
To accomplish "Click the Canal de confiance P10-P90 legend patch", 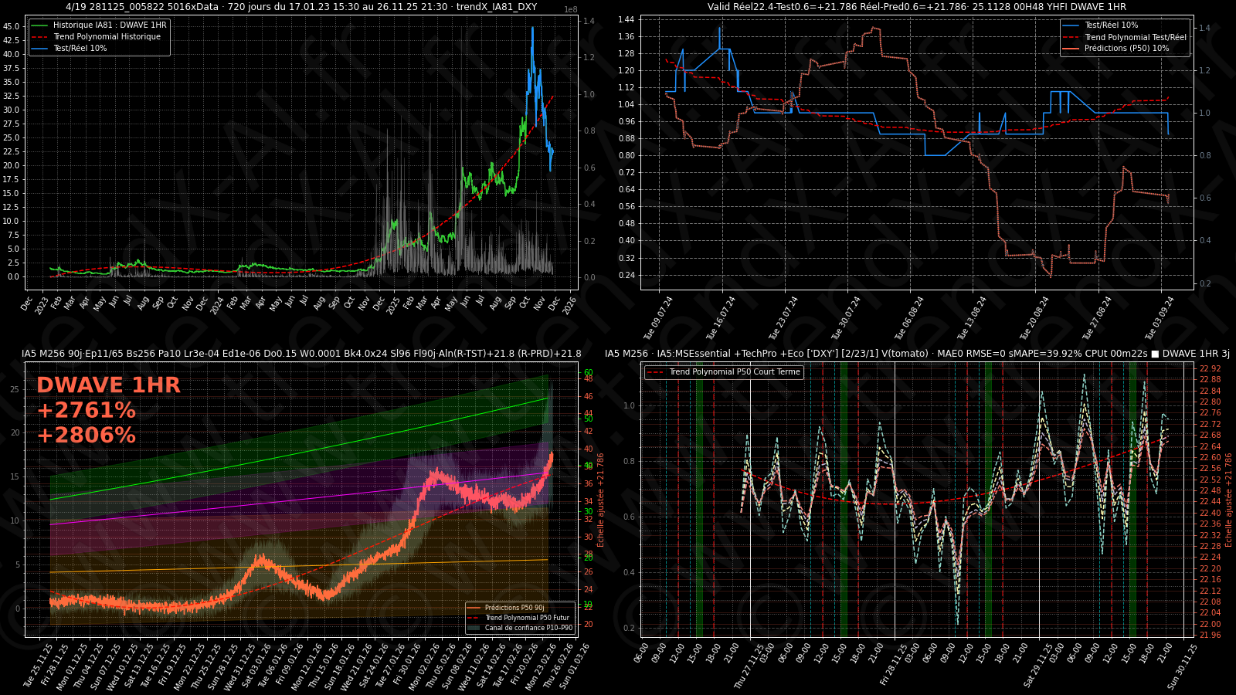I will [474, 628].
